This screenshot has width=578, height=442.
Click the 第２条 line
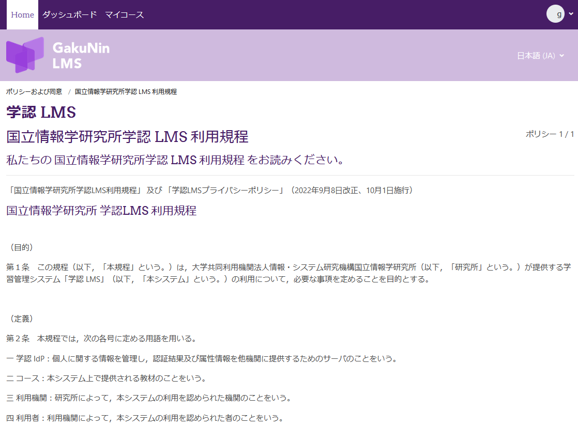click(x=101, y=339)
